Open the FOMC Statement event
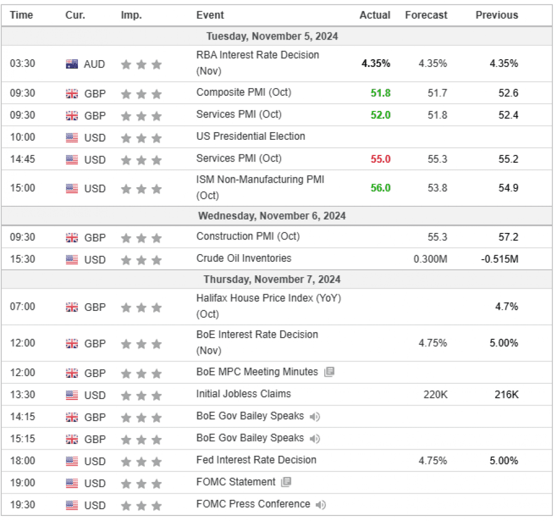This screenshot has height=521, width=557. click(236, 482)
